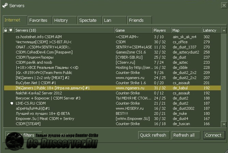Click map name de_cbble
The width and height of the screenshot is (228, 153).
pyautogui.click(x=180, y=67)
